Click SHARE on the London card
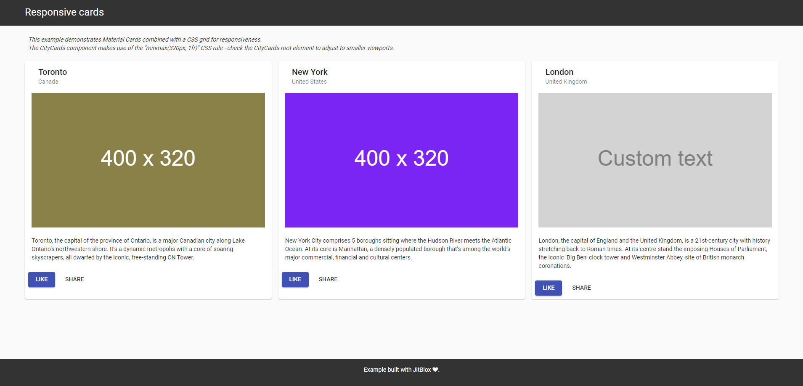Image resolution: width=803 pixels, height=386 pixels. 581,288
